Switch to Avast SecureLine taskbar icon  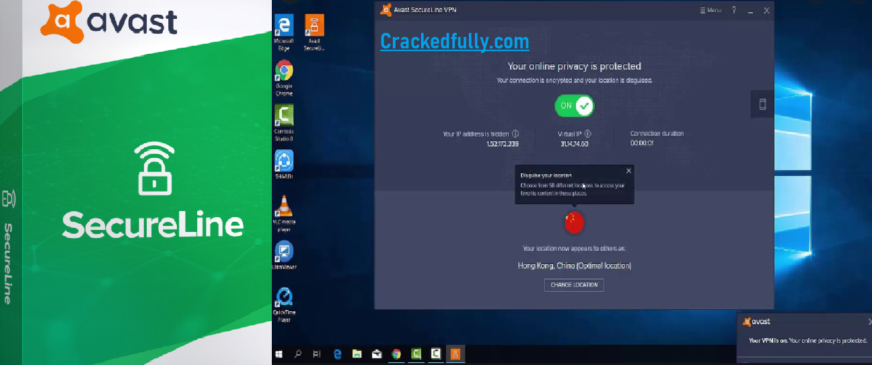(x=456, y=354)
